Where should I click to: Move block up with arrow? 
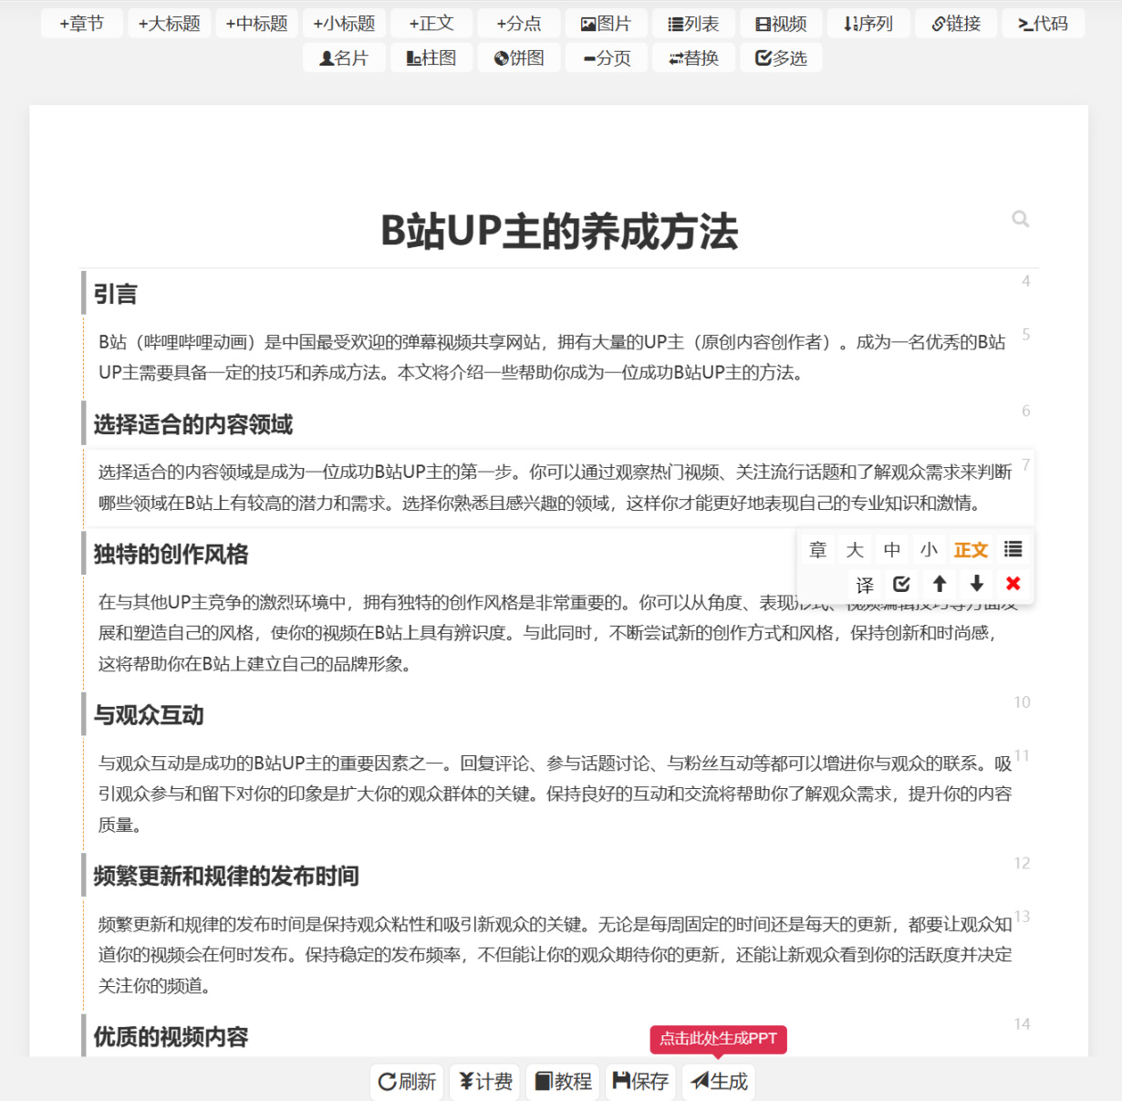(x=940, y=584)
